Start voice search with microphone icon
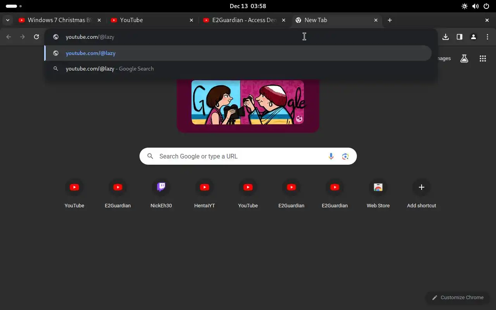The image size is (496, 310). (331, 156)
